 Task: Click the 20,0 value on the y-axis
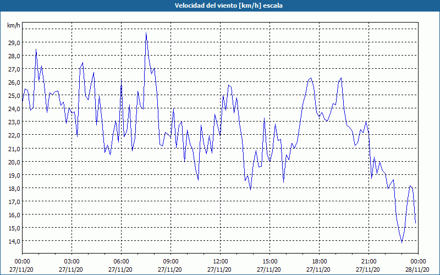[14, 162]
